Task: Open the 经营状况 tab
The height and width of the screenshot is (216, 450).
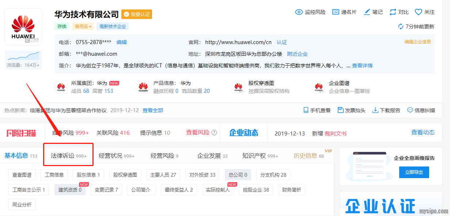Action: (x=117, y=156)
